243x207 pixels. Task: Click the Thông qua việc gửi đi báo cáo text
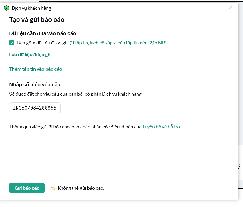(75, 127)
